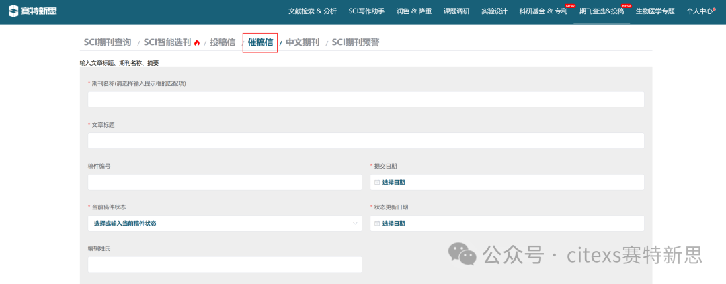Click the 稿件编号 input field
The image size is (726, 284).
click(225, 182)
